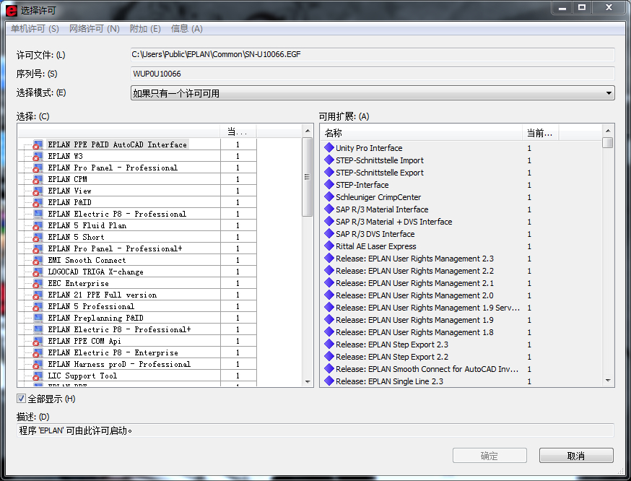Open the 网络许可 (N) menu
This screenshot has width=631, height=481.
pos(94,29)
